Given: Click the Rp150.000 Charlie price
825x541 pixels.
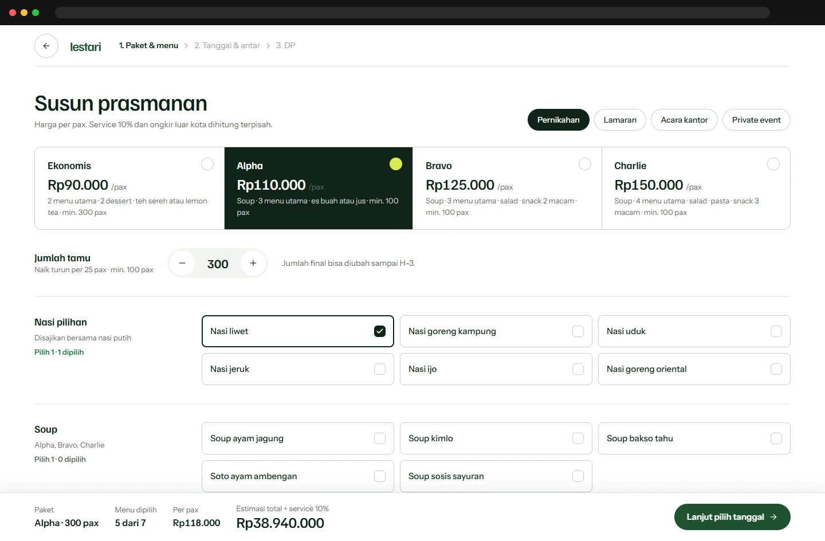Looking at the screenshot, I should (x=649, y=185).
